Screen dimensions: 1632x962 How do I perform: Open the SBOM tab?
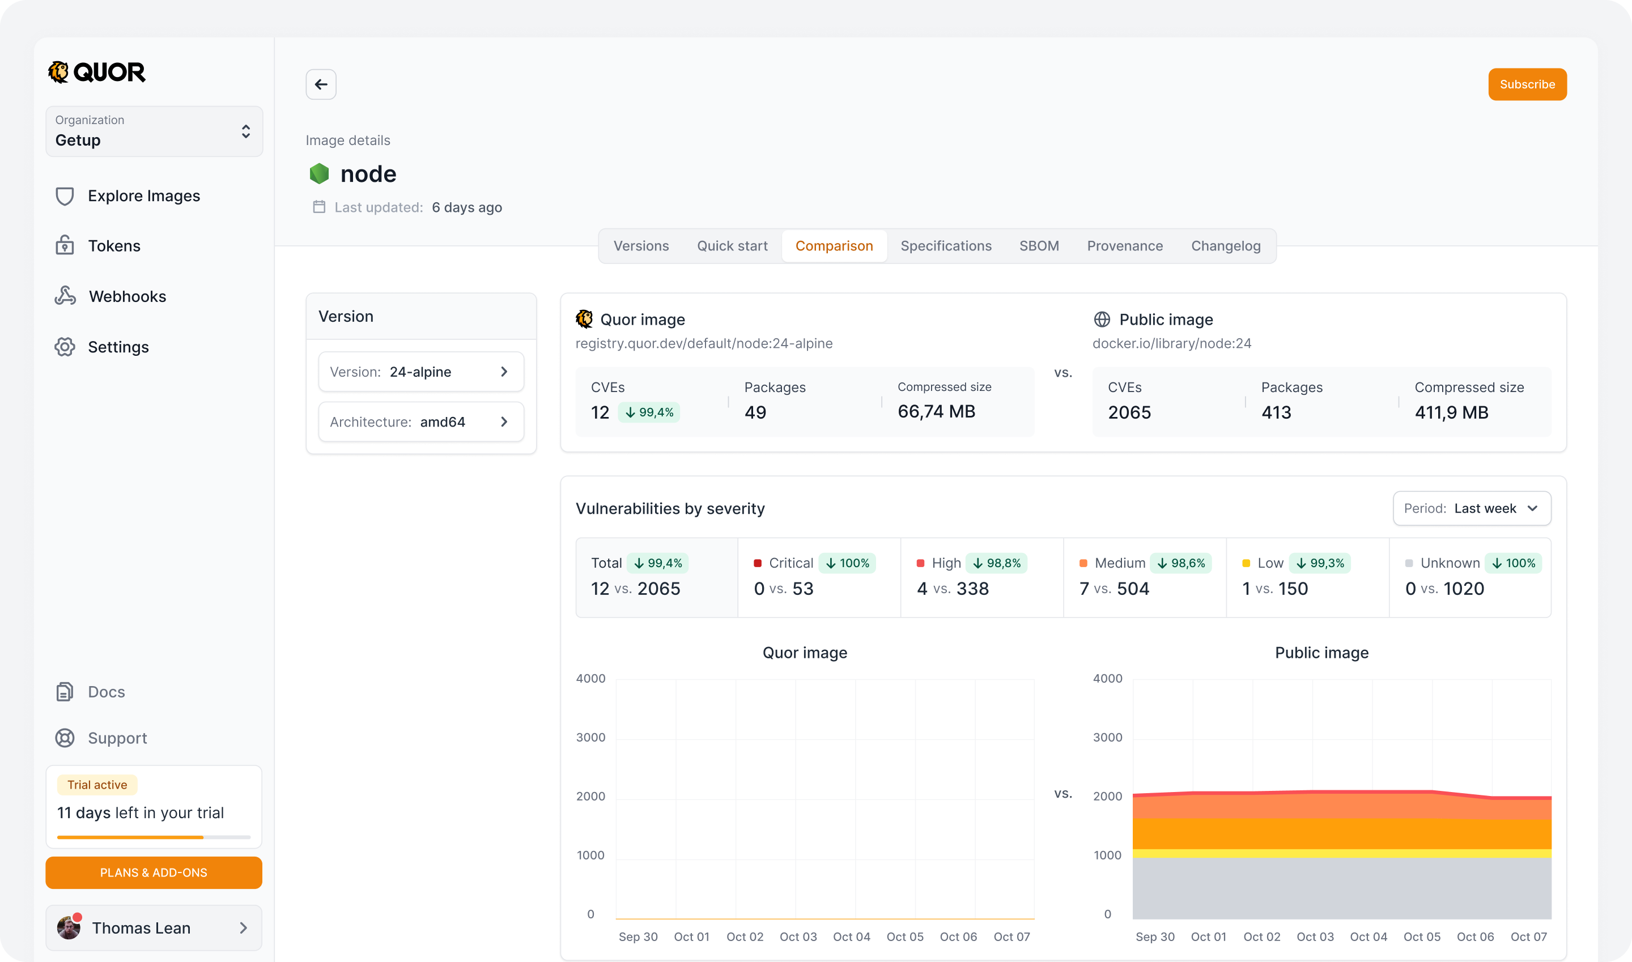(1039, 246)
